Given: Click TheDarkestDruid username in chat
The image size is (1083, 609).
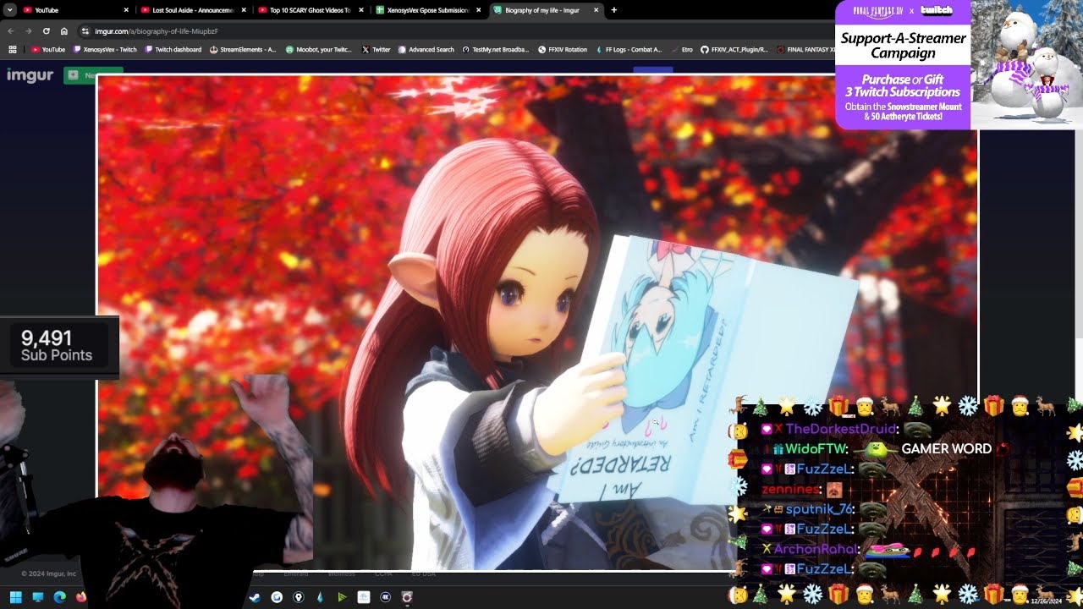Looking at the screenshot, I should (x=840, y=429).
